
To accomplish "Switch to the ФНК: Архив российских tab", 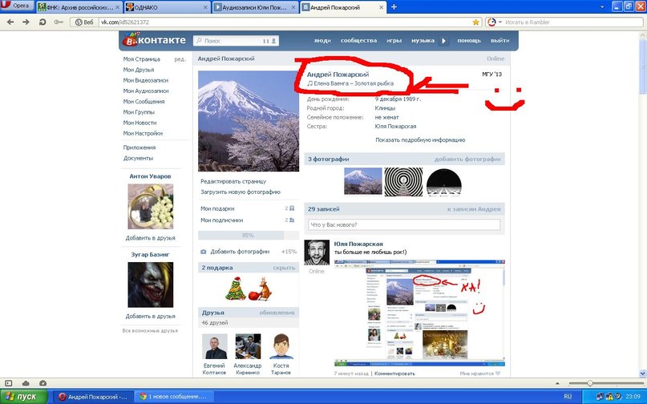I will click(x=79, y=7).
